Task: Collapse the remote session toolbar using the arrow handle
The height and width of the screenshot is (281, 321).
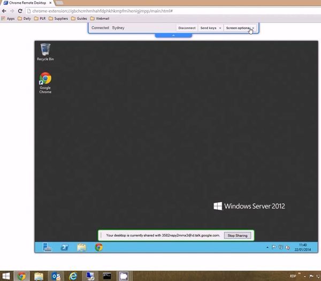Action: (x=174, y=35)
